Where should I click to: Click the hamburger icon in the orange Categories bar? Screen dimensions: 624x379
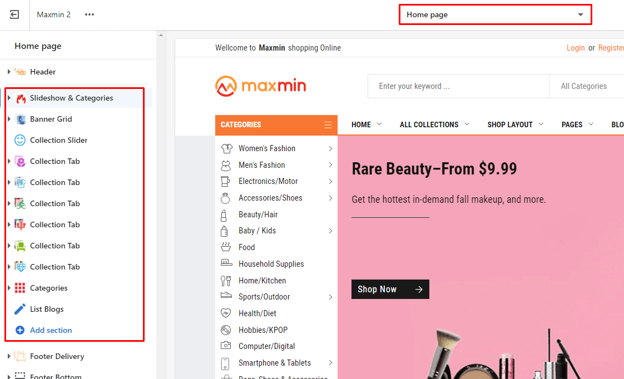click(328, 125)
